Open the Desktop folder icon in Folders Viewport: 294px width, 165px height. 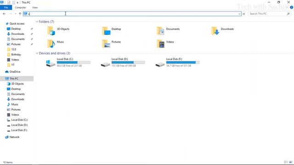106,31
